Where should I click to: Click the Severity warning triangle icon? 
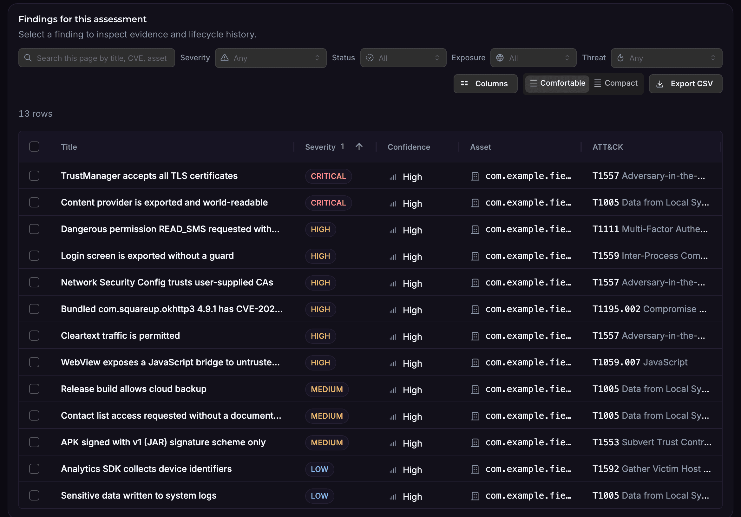click(225, 58)
